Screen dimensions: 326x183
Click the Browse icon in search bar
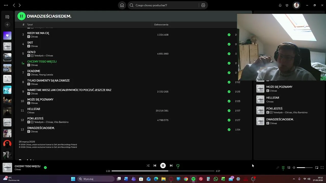click(203, 5)
